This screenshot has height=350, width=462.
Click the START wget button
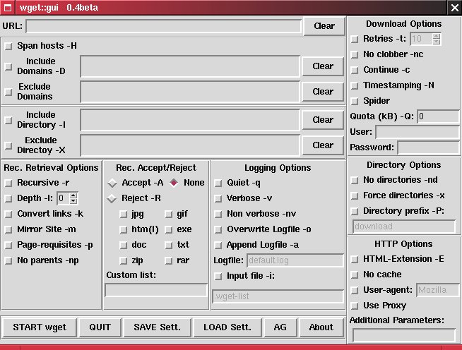tap(38, 327)
